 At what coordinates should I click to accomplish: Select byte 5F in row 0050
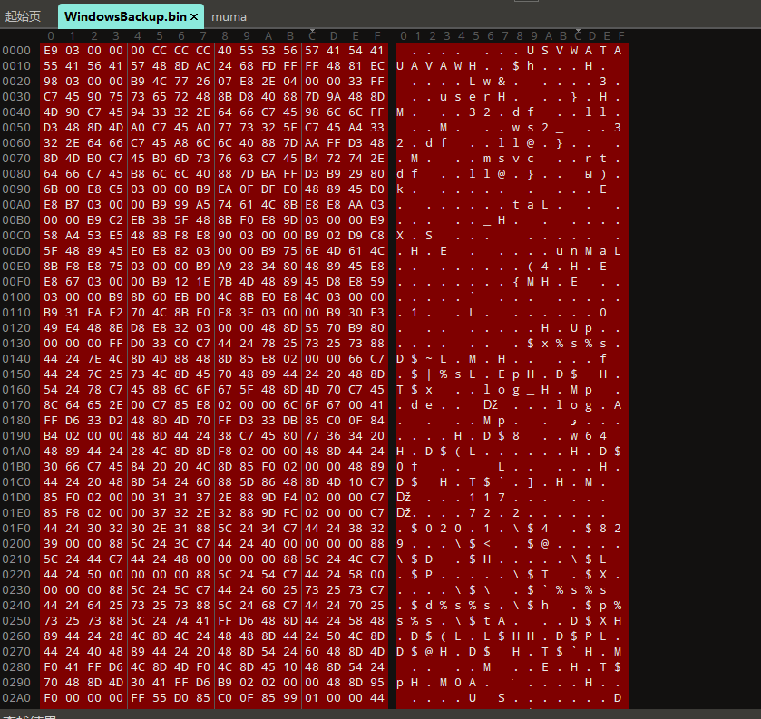tap(290, 128)
